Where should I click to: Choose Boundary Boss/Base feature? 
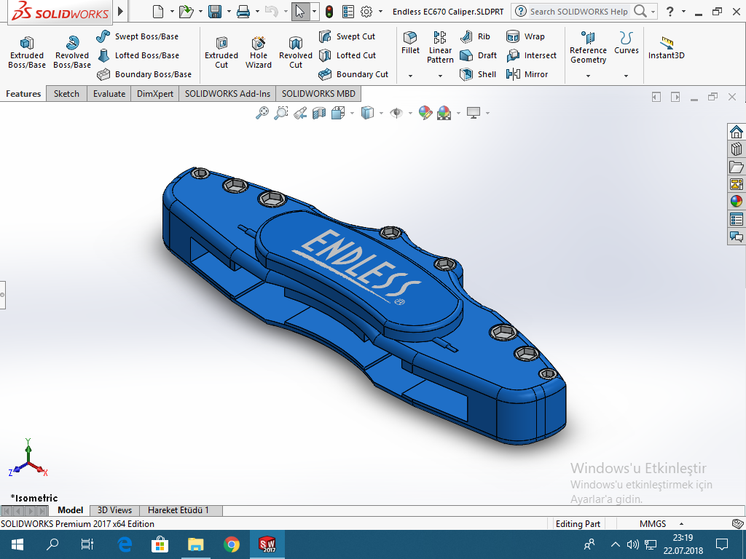(x=144, y=74)
